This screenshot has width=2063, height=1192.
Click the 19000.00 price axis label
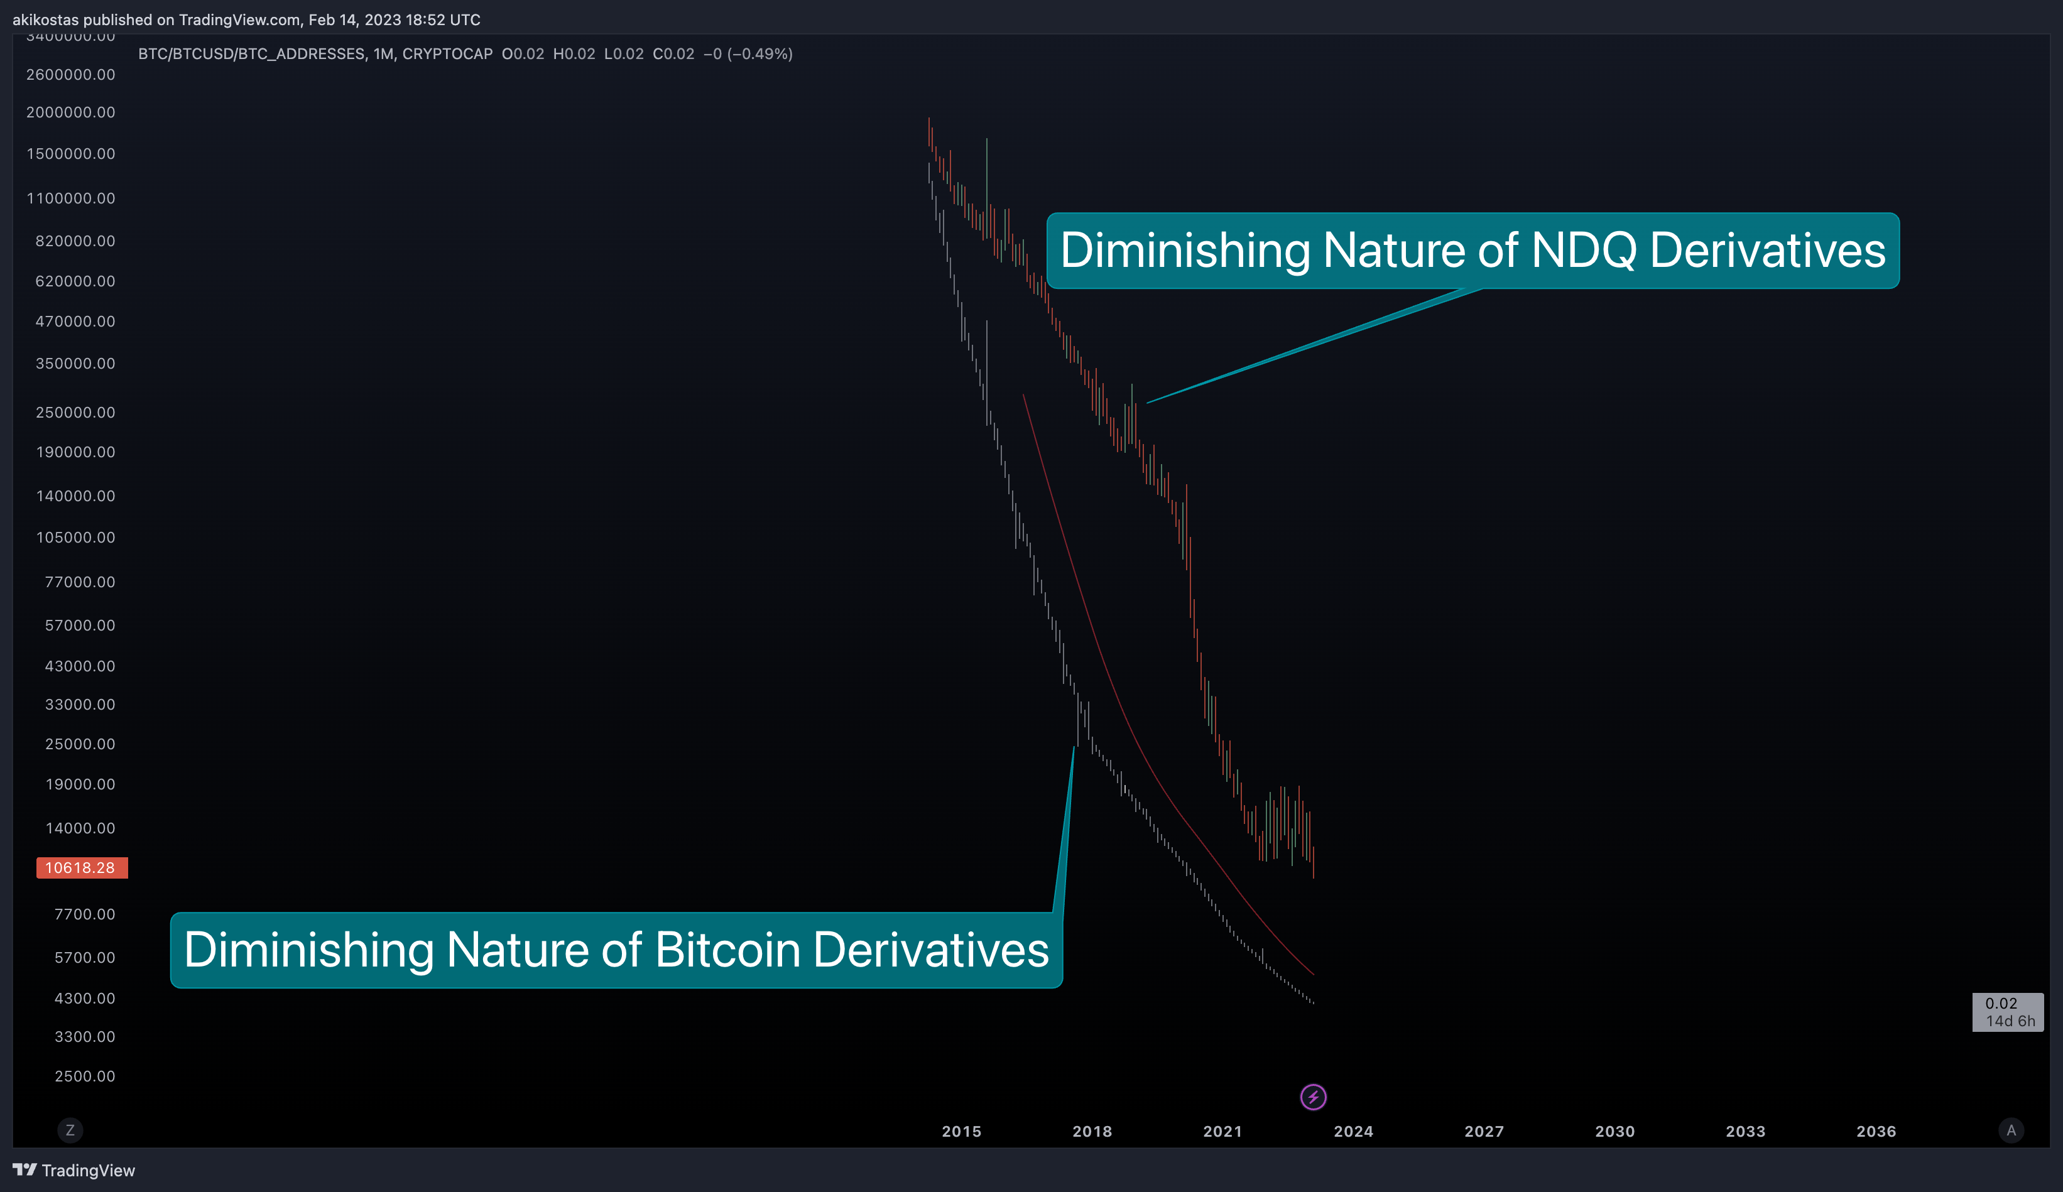(x=79, y=784)
